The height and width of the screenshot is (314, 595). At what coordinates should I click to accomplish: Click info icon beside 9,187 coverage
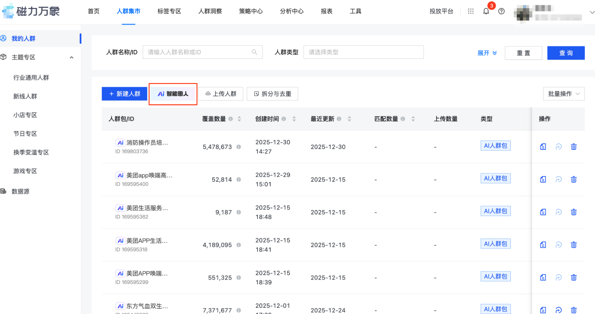coord(239,212)
